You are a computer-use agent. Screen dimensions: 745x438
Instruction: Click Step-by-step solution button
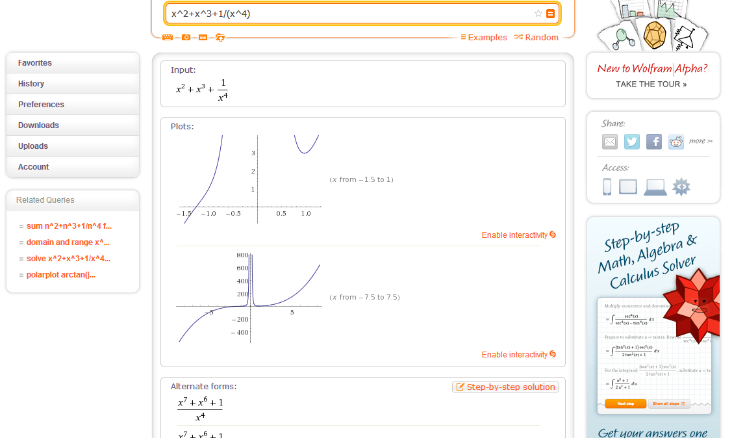click(x=505, y=387)
